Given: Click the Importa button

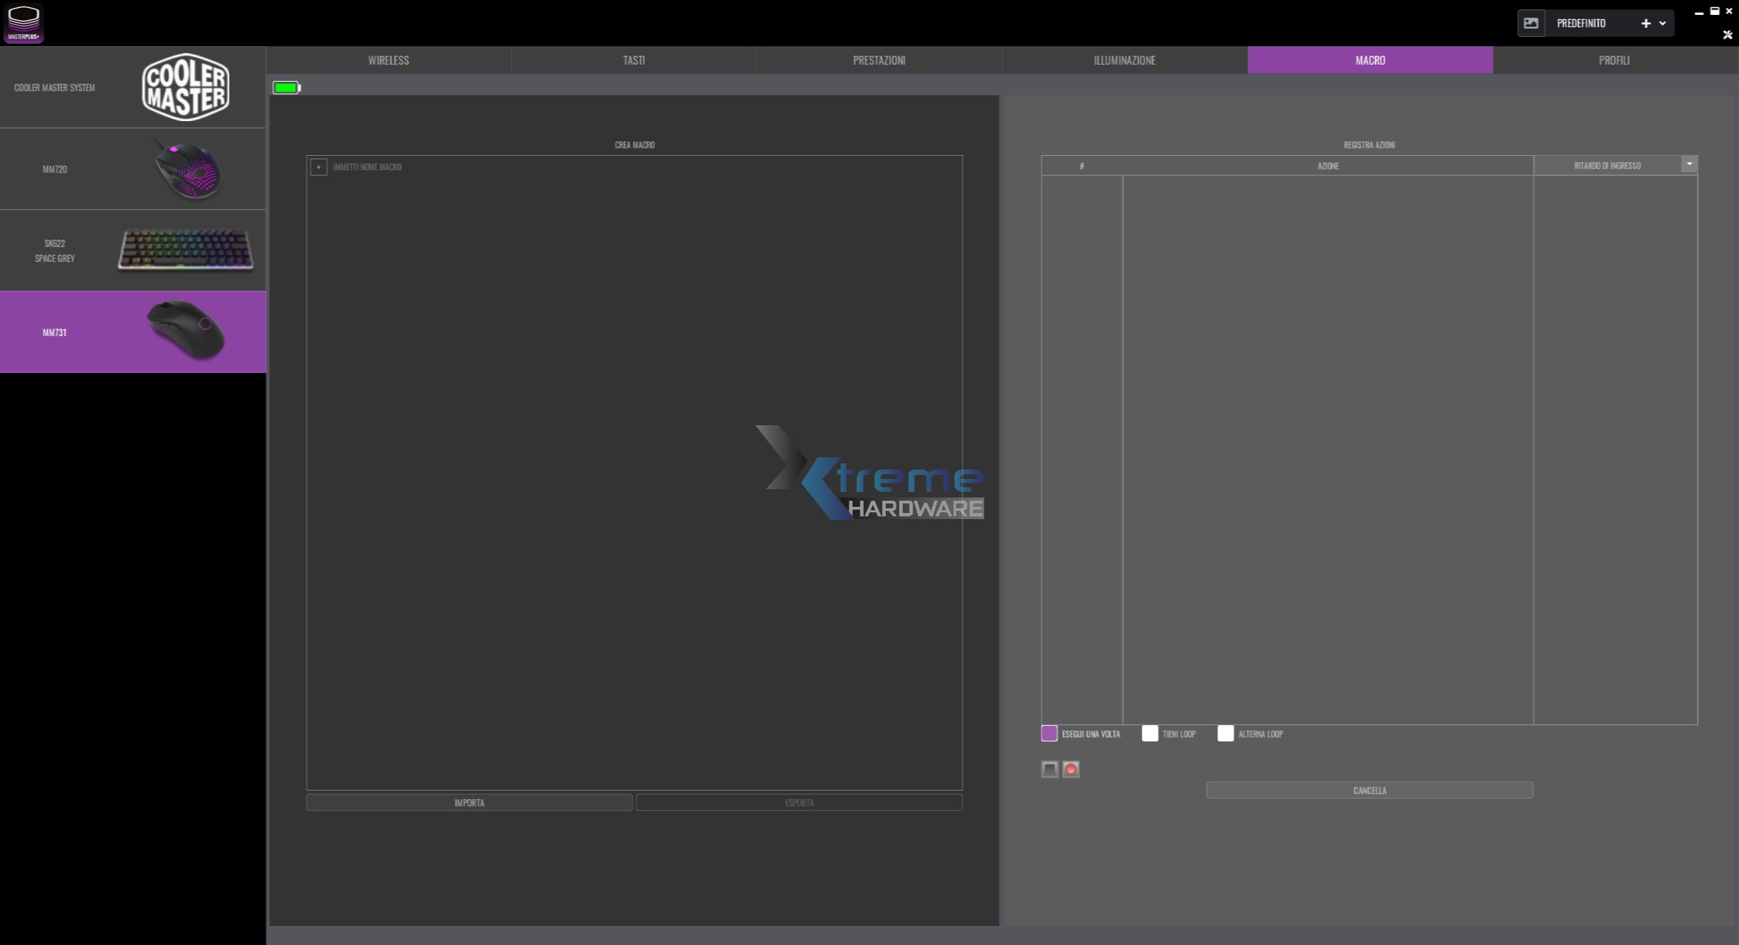Looking at the screenshot, I should [x=469, y=803].
